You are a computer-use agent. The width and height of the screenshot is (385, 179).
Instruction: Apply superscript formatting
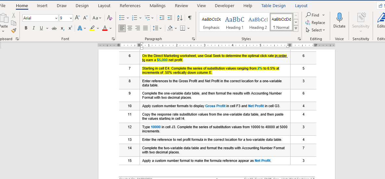click(70, 28)
